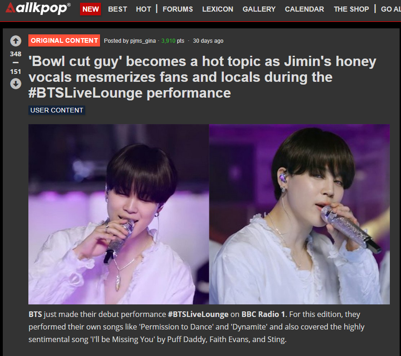Open the allkpop logo homepage
The image size is (401, 356).
point(38,8)
